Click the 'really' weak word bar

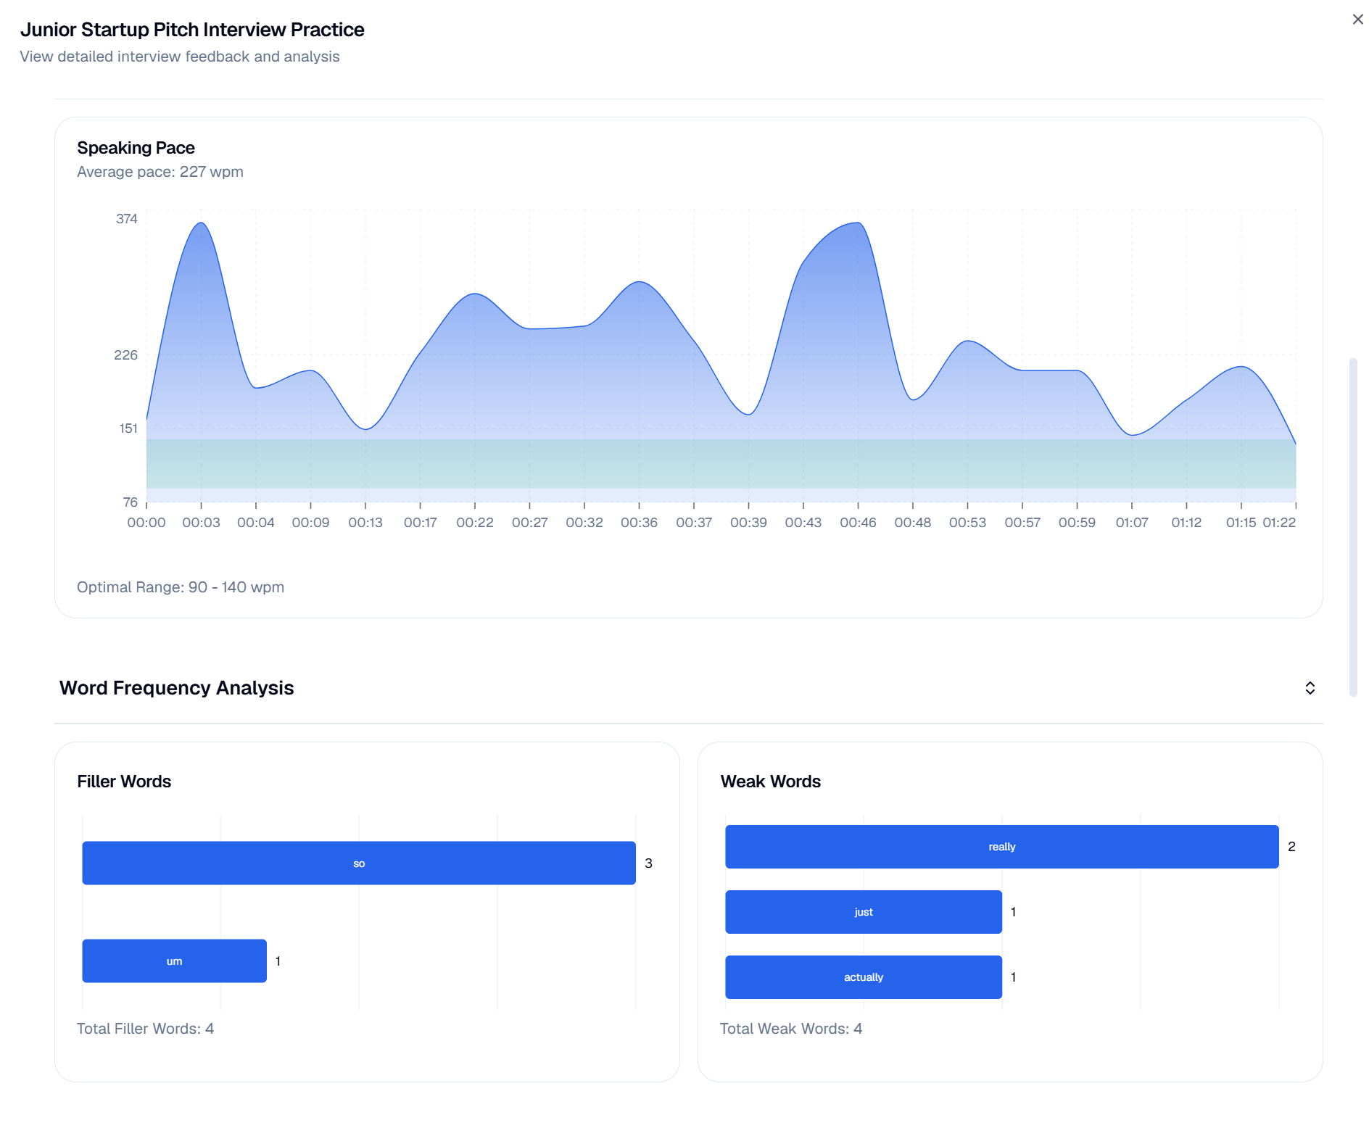(1001, 846)
